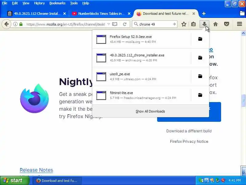Open containing folder for chrome_installer.exe
This screenshot has width=246, height=185.
pos(200,58)
